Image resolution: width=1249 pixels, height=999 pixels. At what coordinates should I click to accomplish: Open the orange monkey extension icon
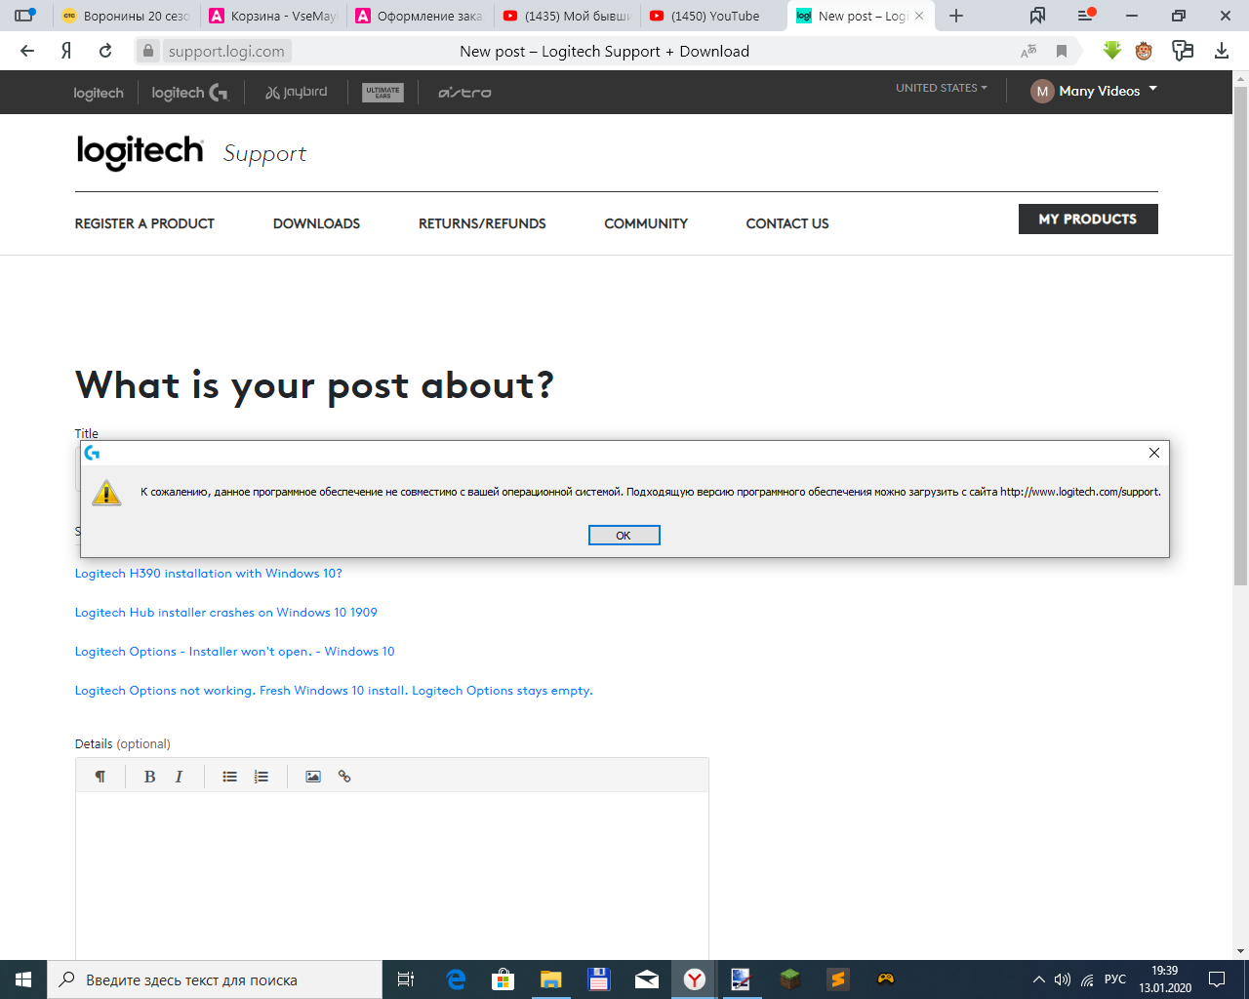[x=1144, y=51]
